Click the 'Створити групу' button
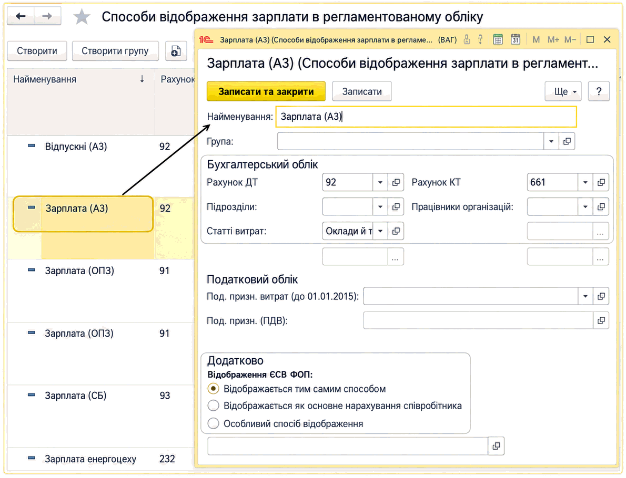 (115, 51)
